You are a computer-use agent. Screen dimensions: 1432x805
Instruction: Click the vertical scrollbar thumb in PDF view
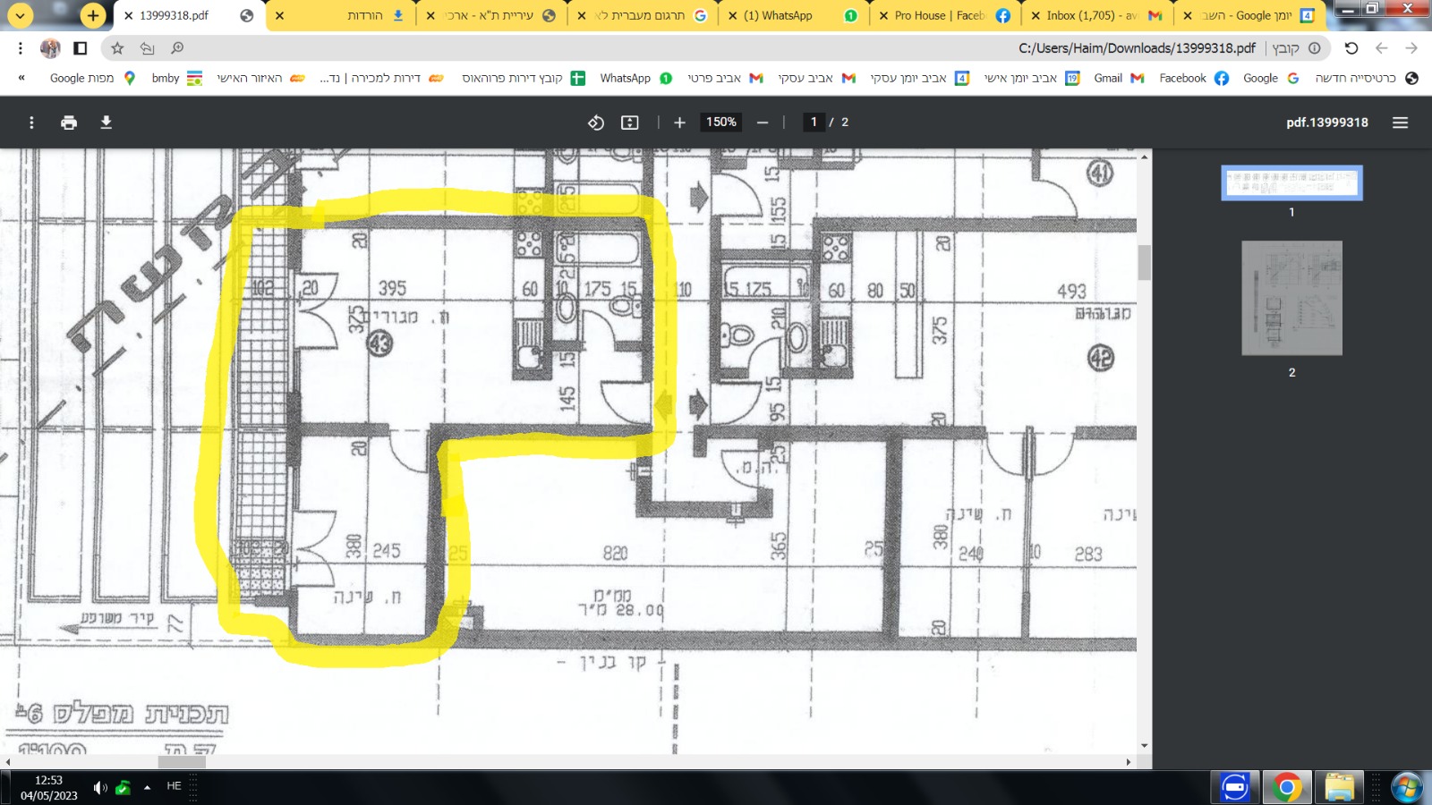[x=1144, y=263]
